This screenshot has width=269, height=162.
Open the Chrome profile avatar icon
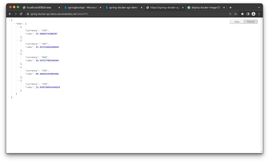pyautogui.click(x=253, y=14)
